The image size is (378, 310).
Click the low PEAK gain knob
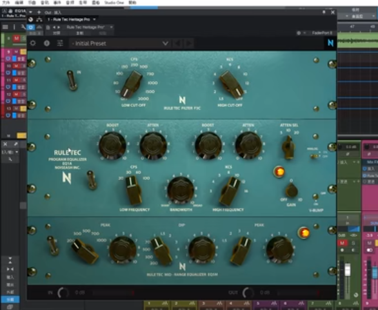point(123,250)
